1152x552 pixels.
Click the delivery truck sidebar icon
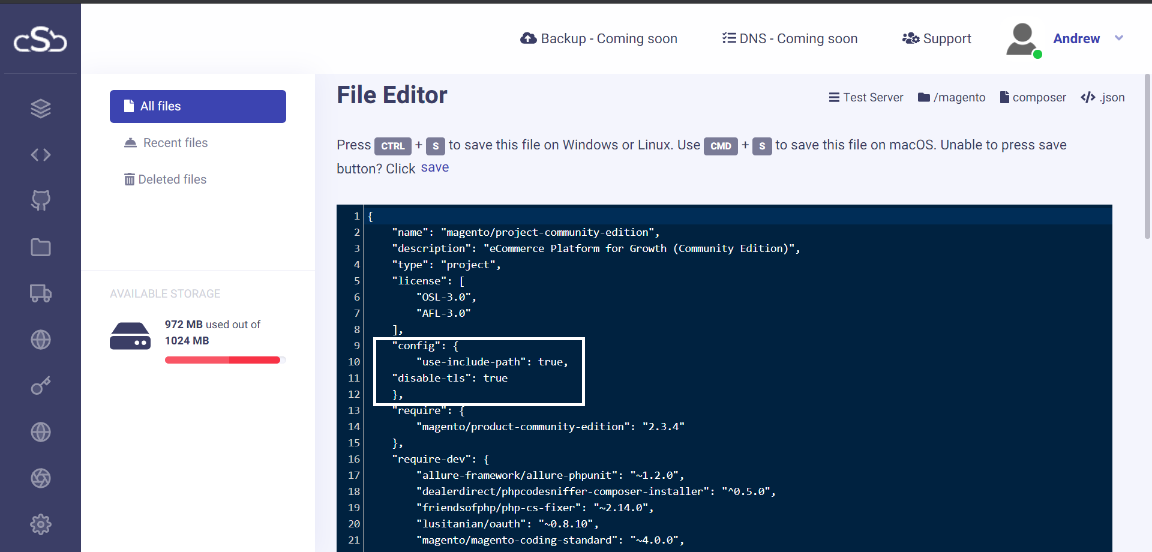[41, 293]
